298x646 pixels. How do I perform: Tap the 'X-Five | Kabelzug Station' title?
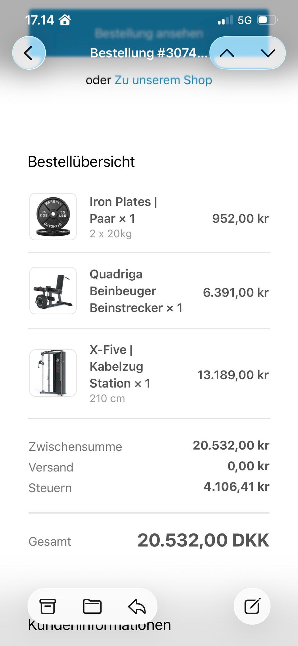pyautogui.click(x=120, y=367)
